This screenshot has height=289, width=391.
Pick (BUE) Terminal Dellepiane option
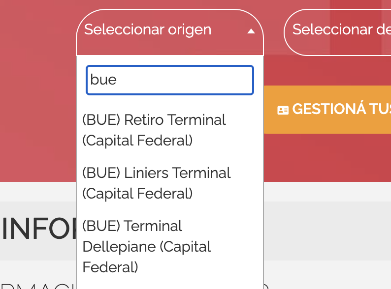(170, 246)
